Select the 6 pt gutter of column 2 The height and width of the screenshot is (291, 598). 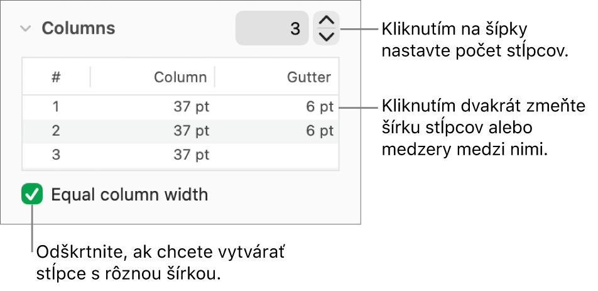click(320, 131)
